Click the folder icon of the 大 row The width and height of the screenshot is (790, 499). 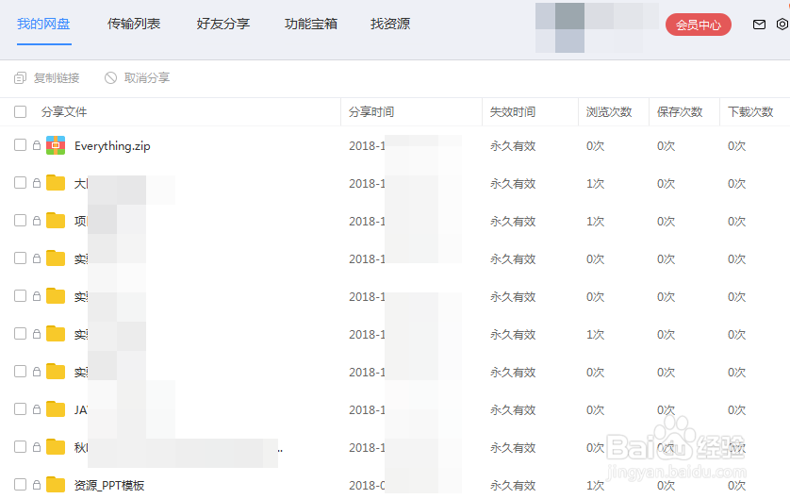(x=56, y=183)
